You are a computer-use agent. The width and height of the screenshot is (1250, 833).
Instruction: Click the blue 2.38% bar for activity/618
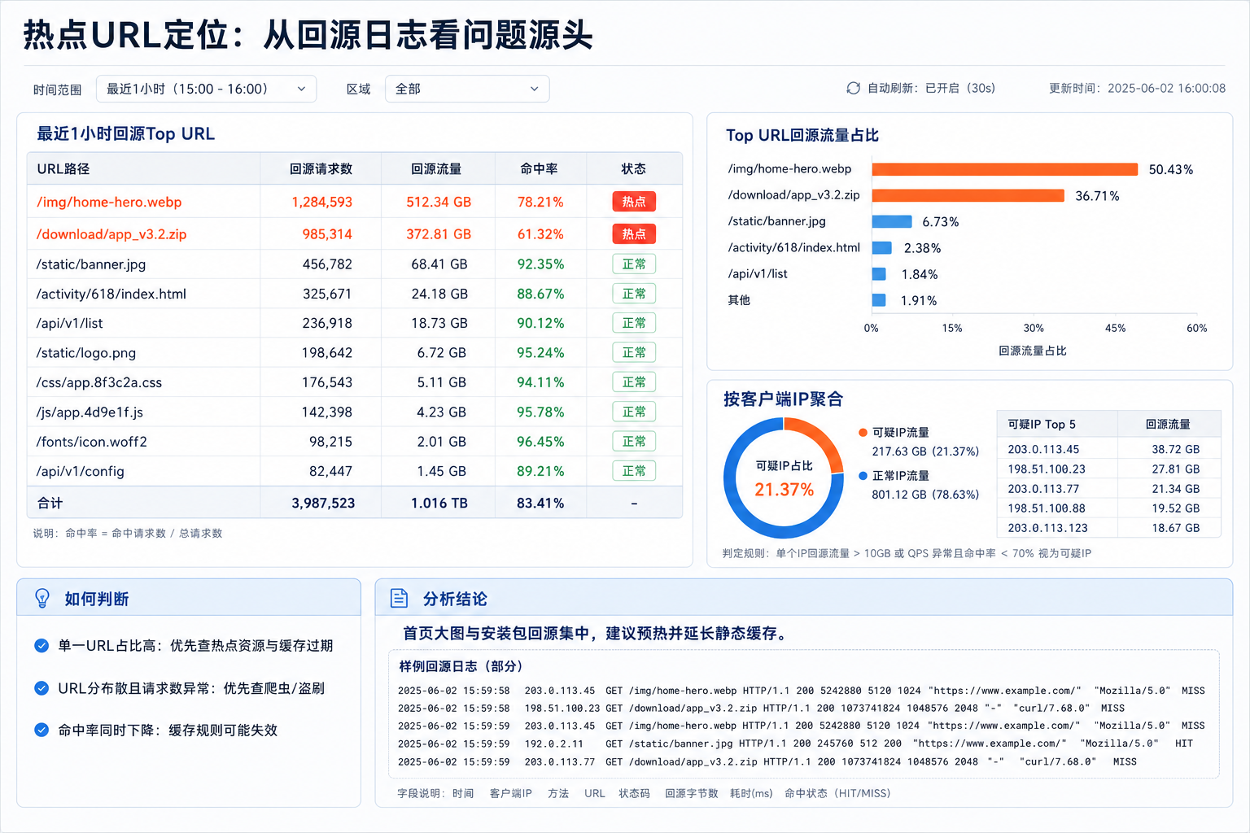coord(882,247)
